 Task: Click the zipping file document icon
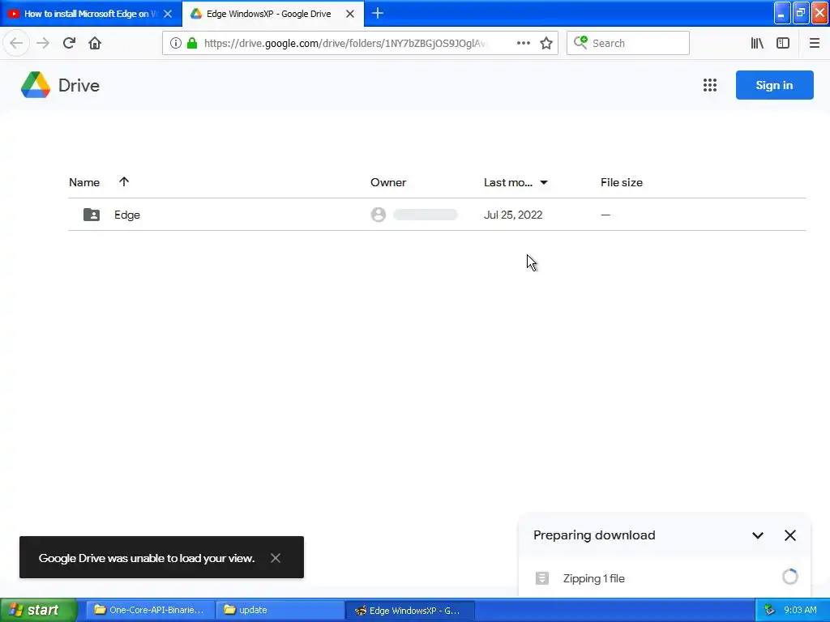pos(542,577)
